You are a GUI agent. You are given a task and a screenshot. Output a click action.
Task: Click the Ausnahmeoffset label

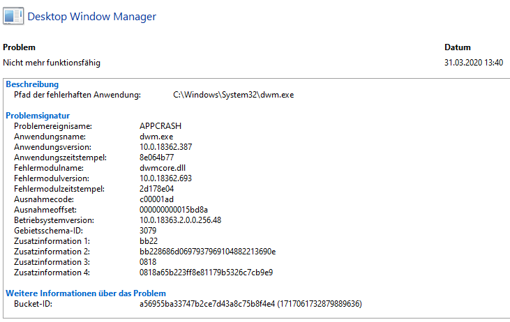pyautogui.click(x=45, y=210)
